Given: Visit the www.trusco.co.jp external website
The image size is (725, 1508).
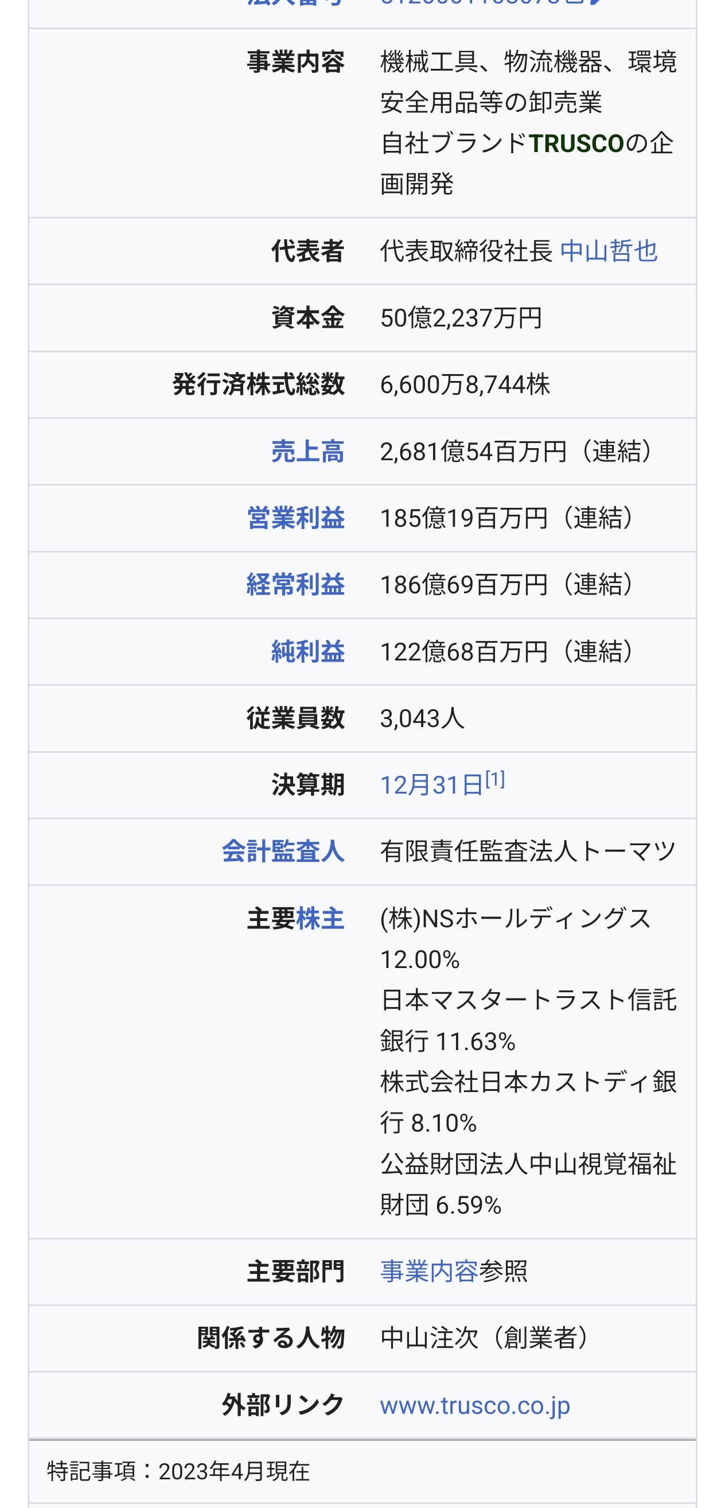Looking at the screenshot, I should click(474, 1405).
